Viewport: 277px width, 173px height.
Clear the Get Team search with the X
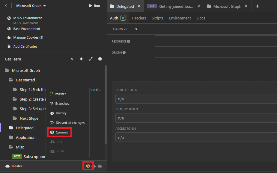(72, 59)
